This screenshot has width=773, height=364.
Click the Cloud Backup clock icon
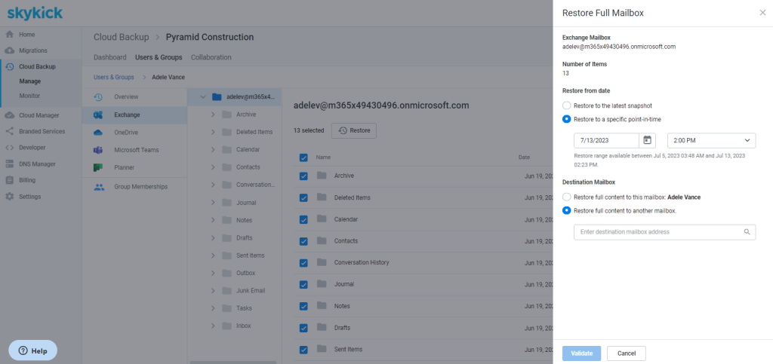[x=9, y=66]
